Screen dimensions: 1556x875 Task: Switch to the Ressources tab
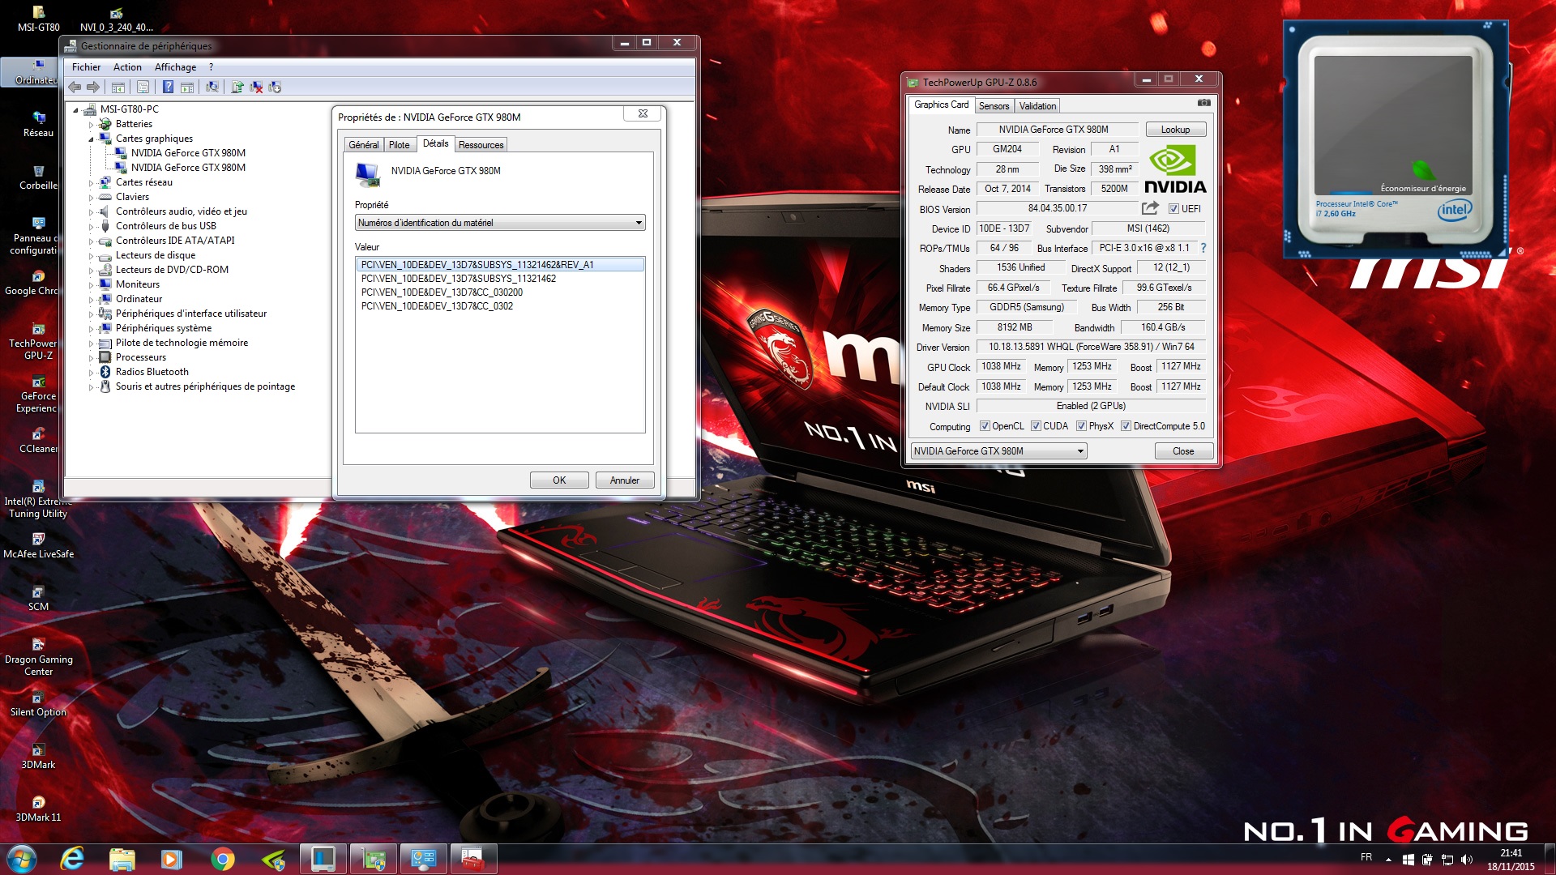point(481,145)
